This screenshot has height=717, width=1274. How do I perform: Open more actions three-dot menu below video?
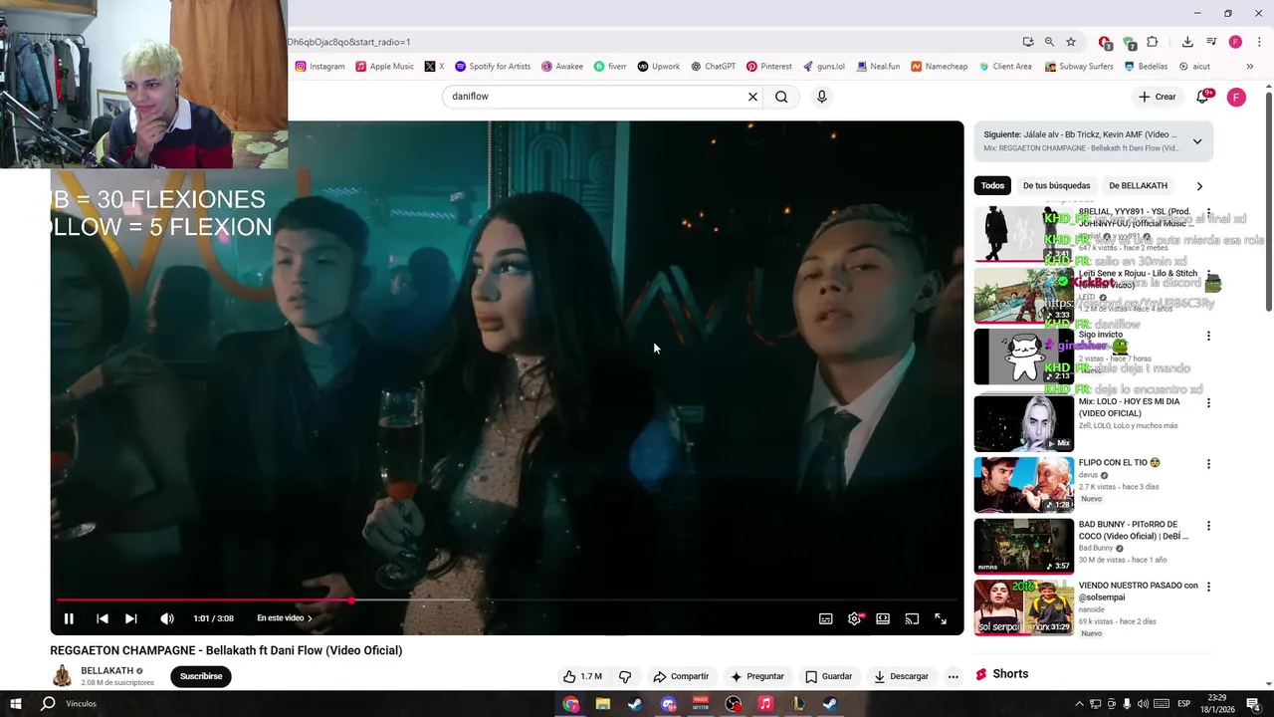953,676
